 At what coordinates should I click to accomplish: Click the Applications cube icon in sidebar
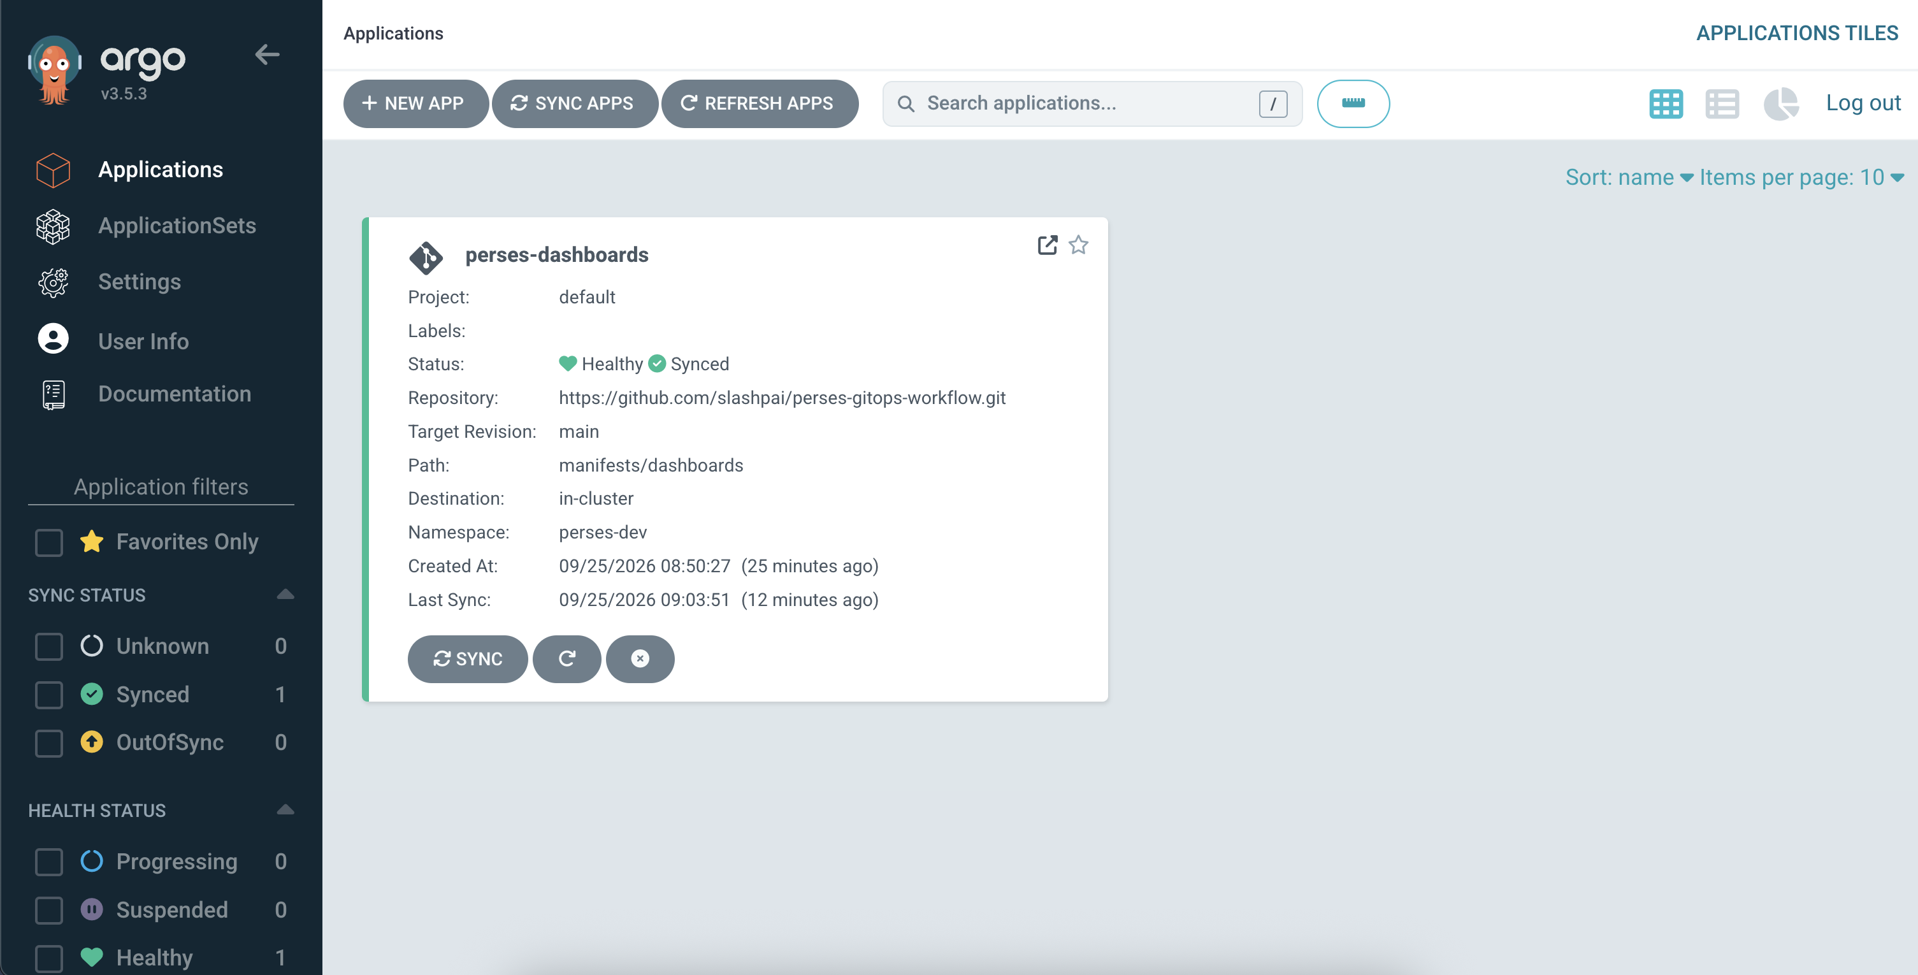[x=53, y=170]
